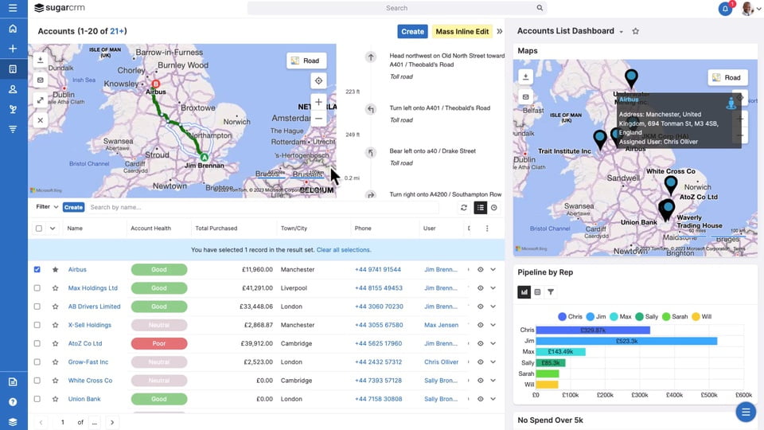
Task: Check the AB Drivers Limited checkbox
Action: pos(37,307)
